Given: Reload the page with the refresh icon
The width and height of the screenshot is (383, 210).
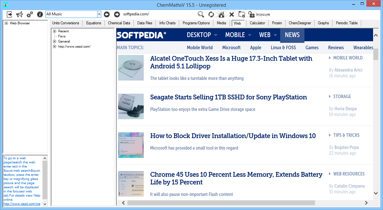Looking at the screenshot, I should point(211,14).
